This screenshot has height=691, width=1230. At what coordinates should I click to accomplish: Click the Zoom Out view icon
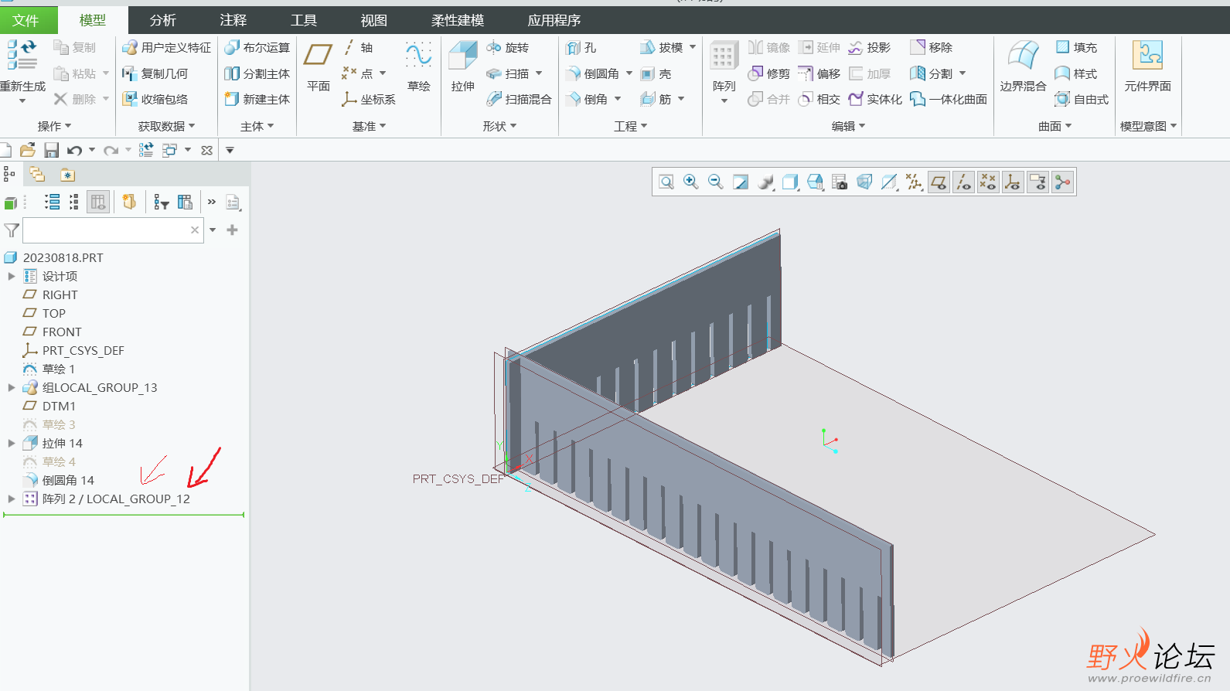click(716, 182)
